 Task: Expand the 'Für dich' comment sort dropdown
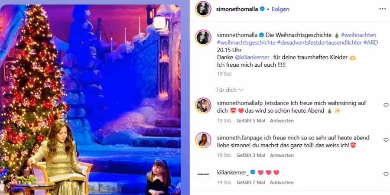click(x=230, y=90)
